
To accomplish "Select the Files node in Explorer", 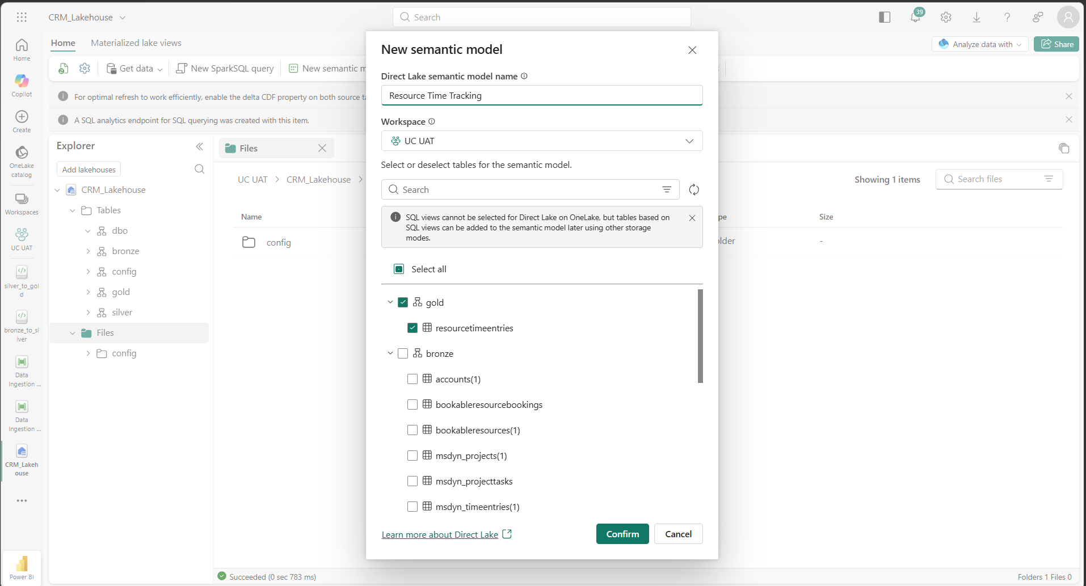I will coord(129,333).
